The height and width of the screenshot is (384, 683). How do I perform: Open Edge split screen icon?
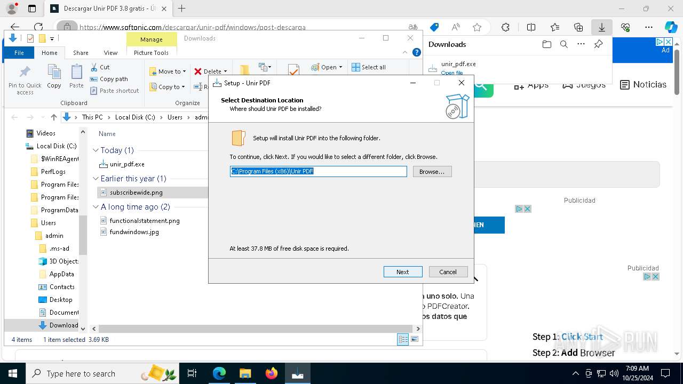click(x=531, y=27)
